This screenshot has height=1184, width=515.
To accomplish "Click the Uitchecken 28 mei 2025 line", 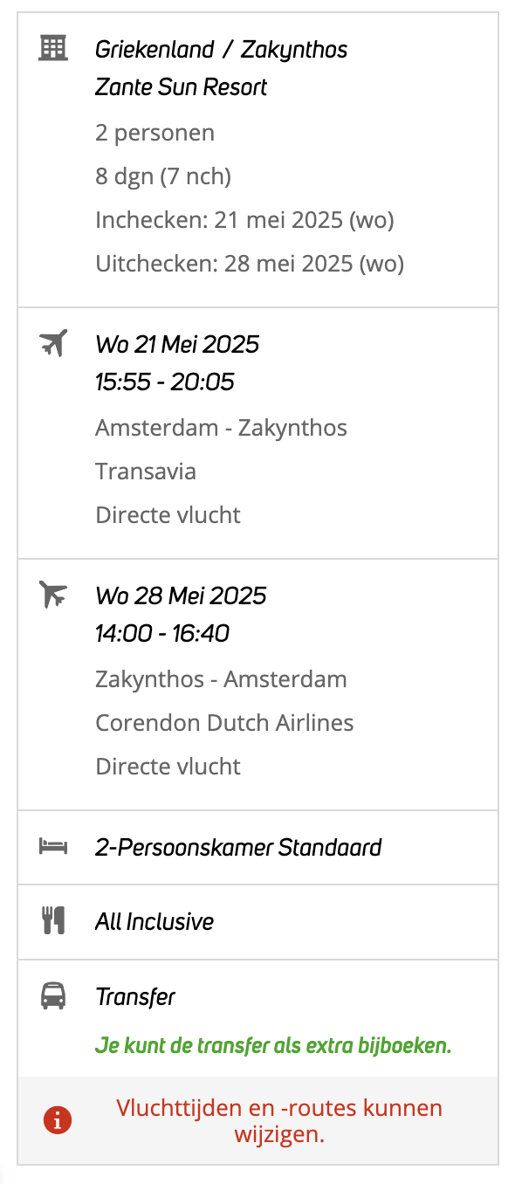I will 250,264.
